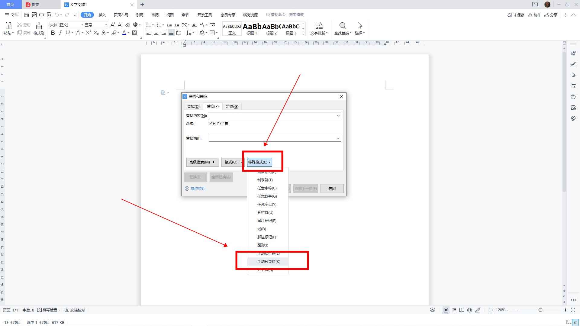Toggle document proofreading in status bar
Image resolution: width=580 pixels, height=326 pixels.
[x=75, y=310]
